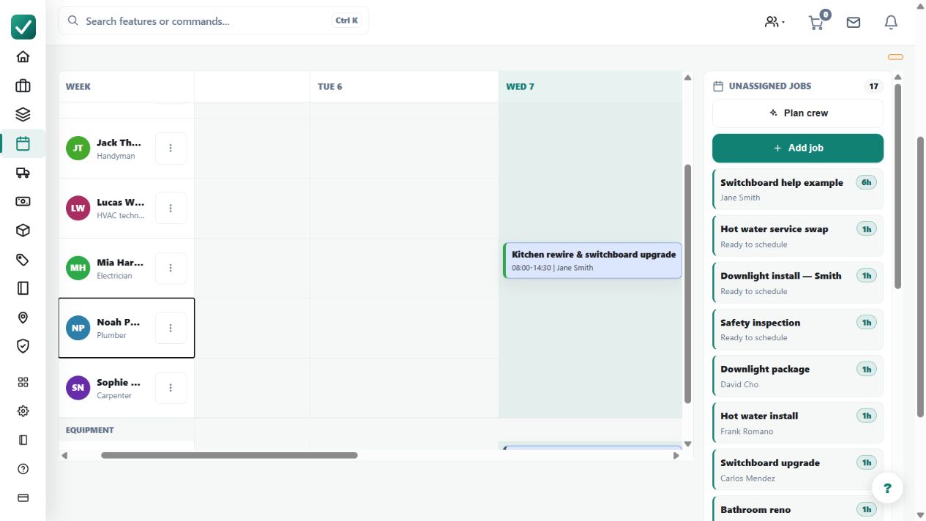Open the Help circle icon in sidebar
Image resolution: width=926 pixels, height=521 pixels.
(23, 469)
